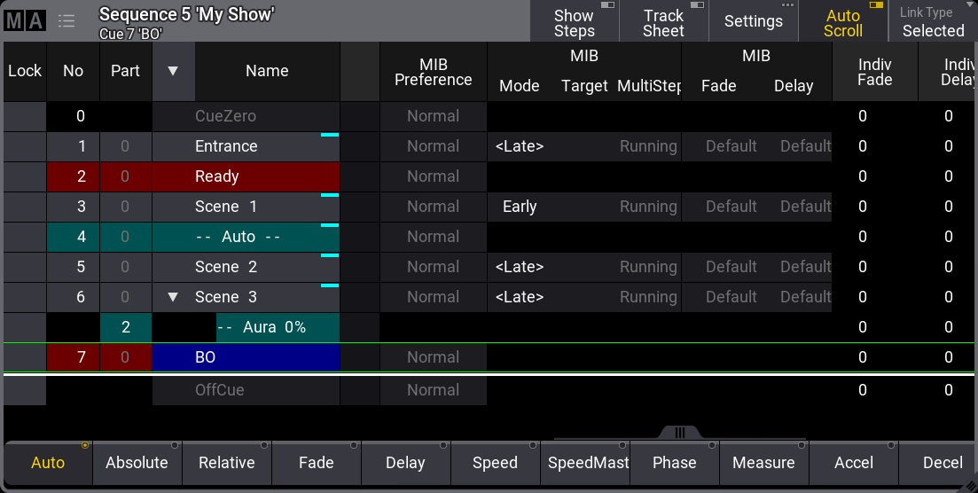The image size is (978, 493).
Task: Click the SpeedMaster layer tab
Action: 584,462
